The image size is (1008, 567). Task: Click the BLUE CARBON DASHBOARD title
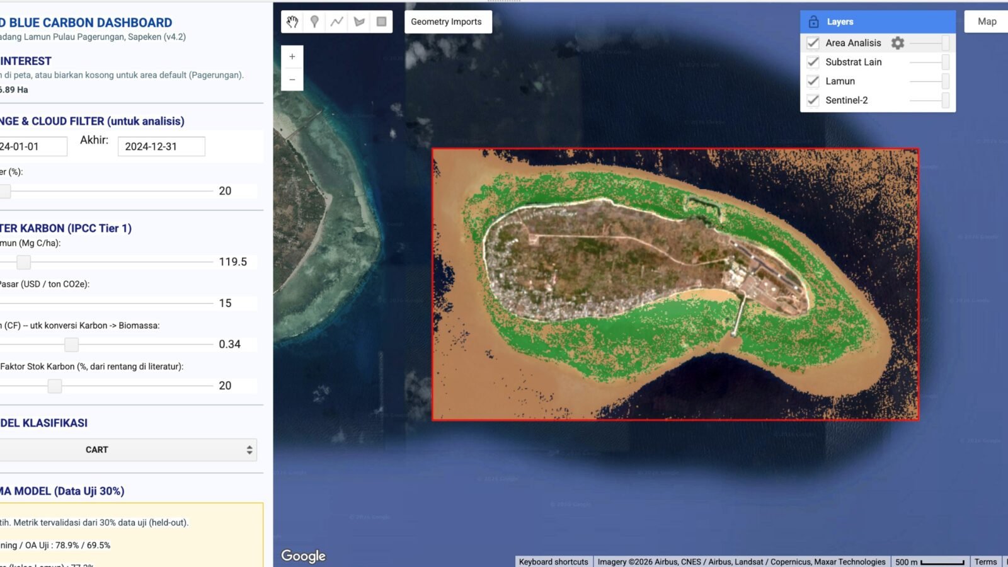click(86, 23)
